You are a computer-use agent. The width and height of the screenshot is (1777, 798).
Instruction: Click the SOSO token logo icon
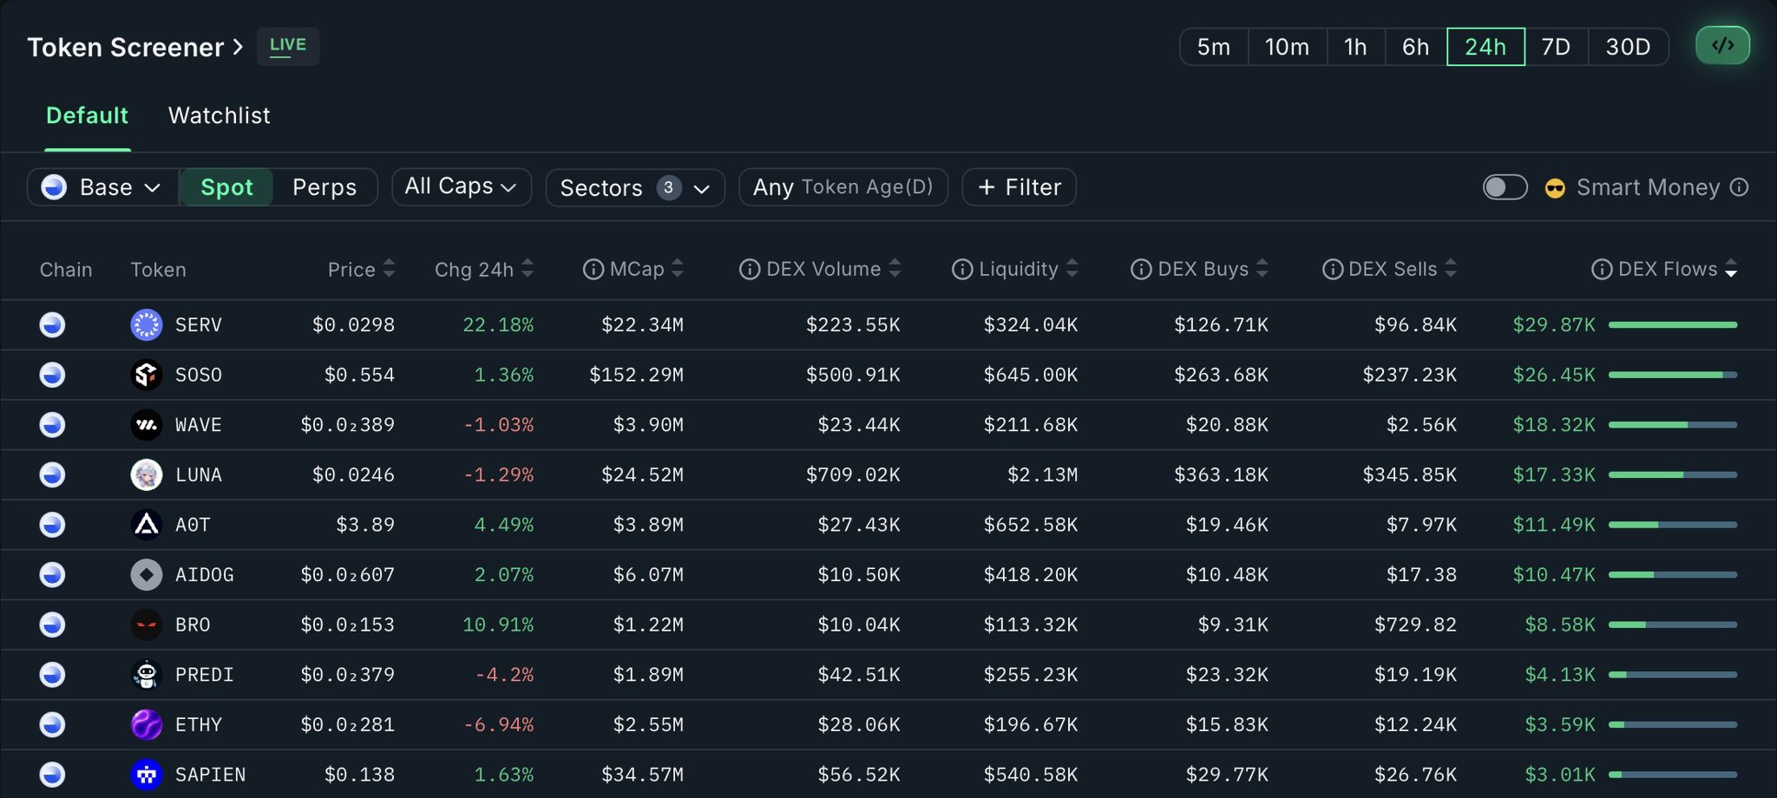coord(146,375)
